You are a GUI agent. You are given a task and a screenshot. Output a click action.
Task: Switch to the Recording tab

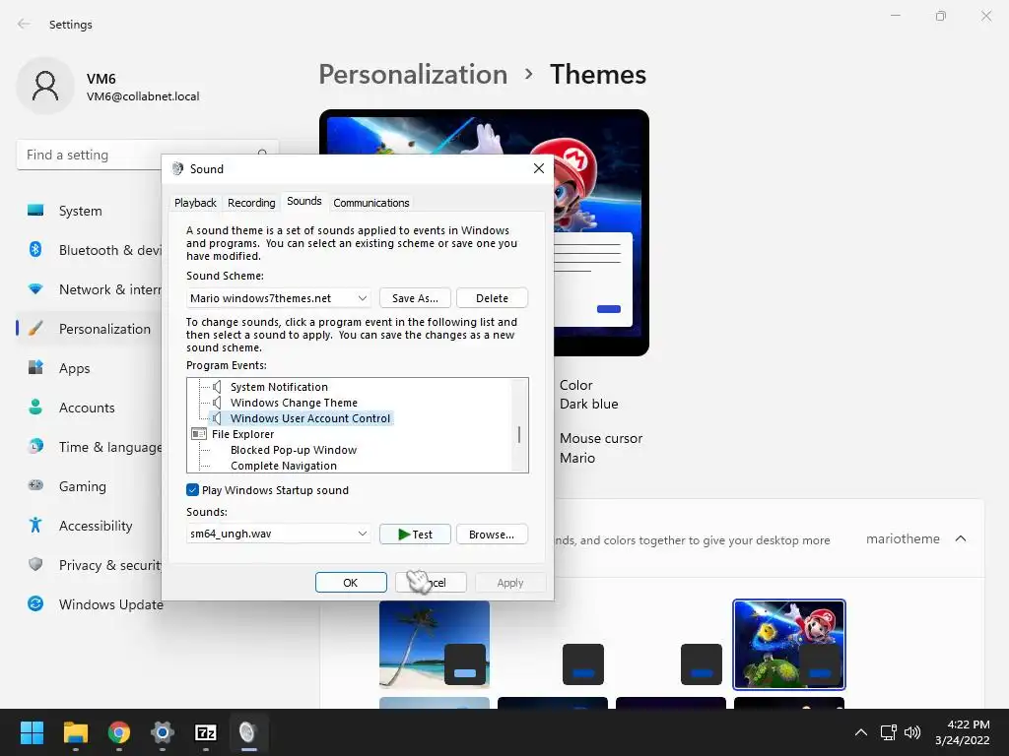click(x=251, y=203)
